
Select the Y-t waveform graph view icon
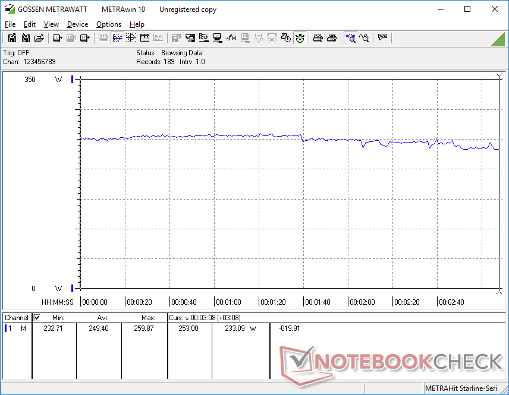coord(117,38)
